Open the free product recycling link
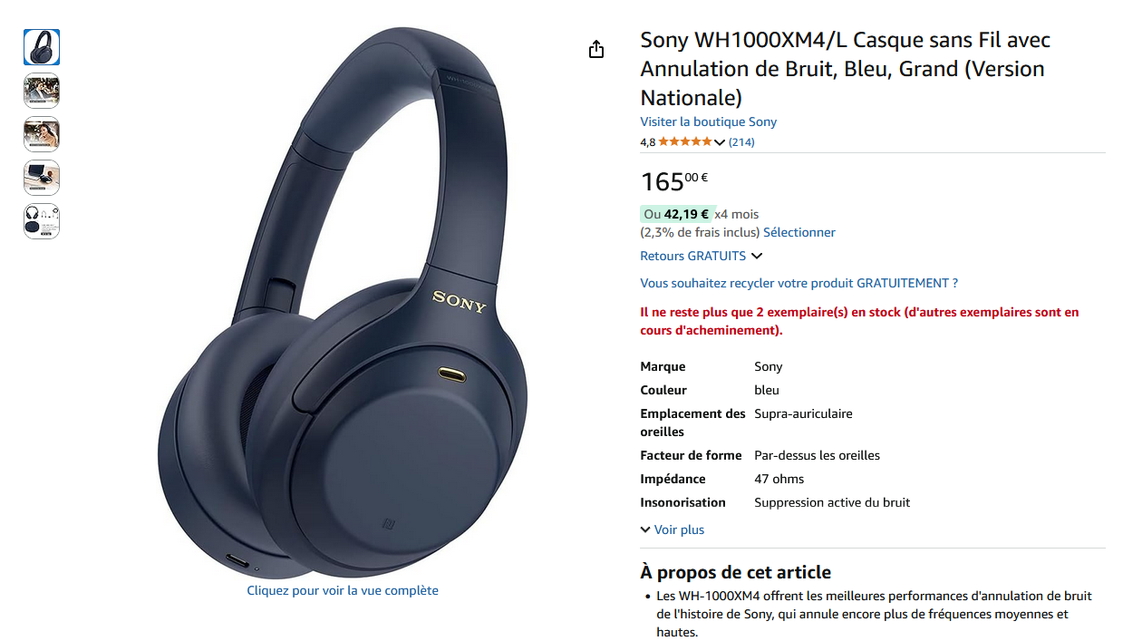The height and width of the screenshot is (641, 1123). (799, 283)
